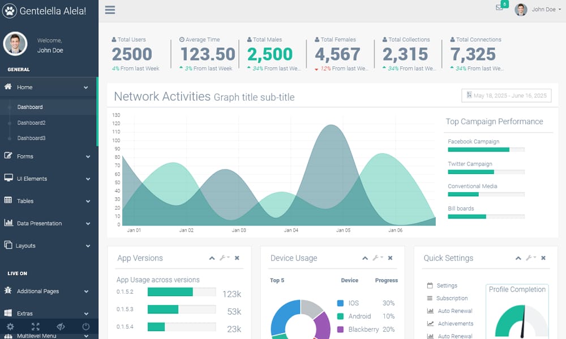This screenshot has width=566, height=339.
Task: Click the paw logo icon
Action: (x=10, y=11)
